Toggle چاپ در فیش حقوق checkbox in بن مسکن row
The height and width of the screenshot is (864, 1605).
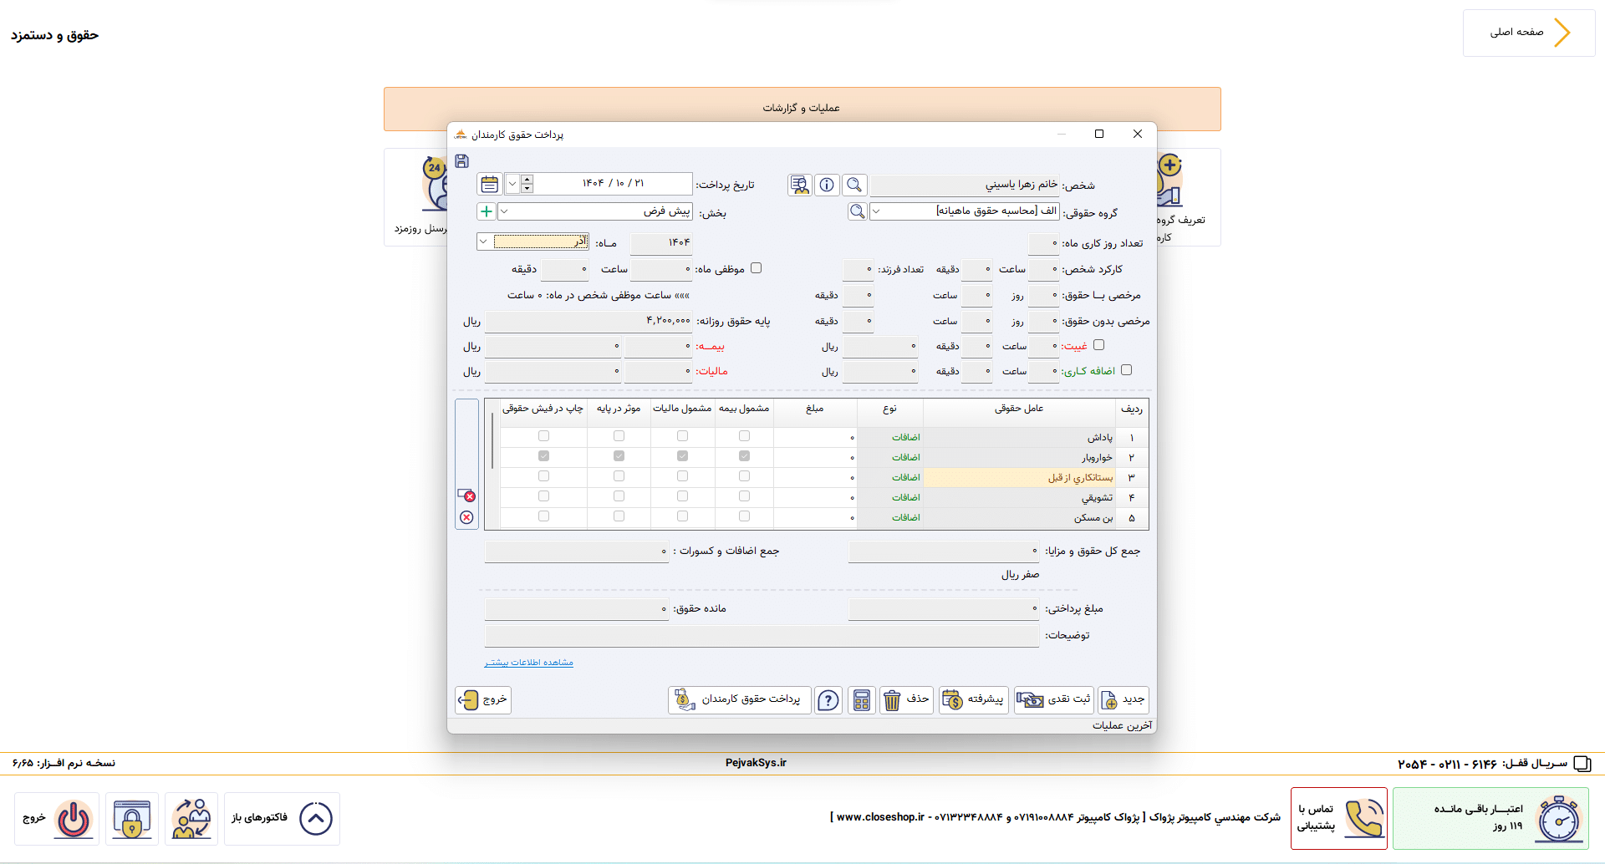coord(543,516)
